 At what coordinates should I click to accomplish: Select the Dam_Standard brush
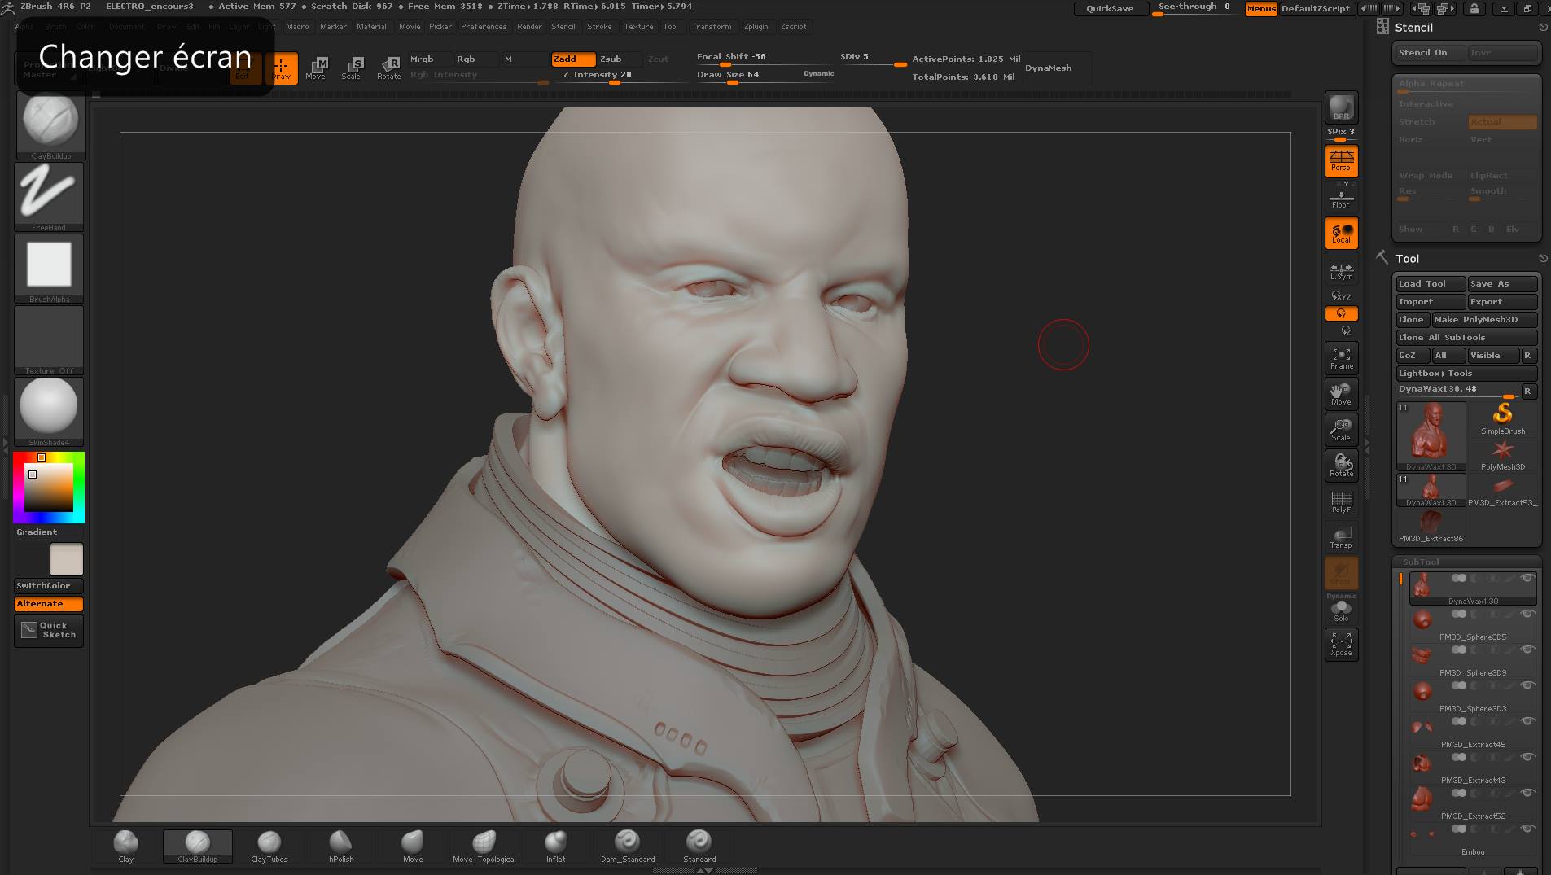pyautogui.click(x=628, y=847)
